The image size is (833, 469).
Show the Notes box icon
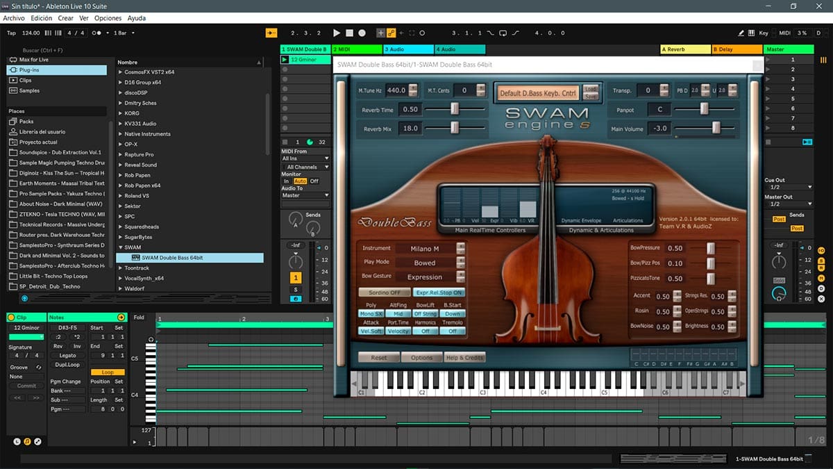tap(27, 442)
